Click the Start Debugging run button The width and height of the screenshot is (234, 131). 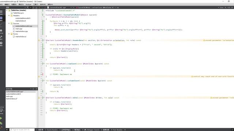click(1, 123)
